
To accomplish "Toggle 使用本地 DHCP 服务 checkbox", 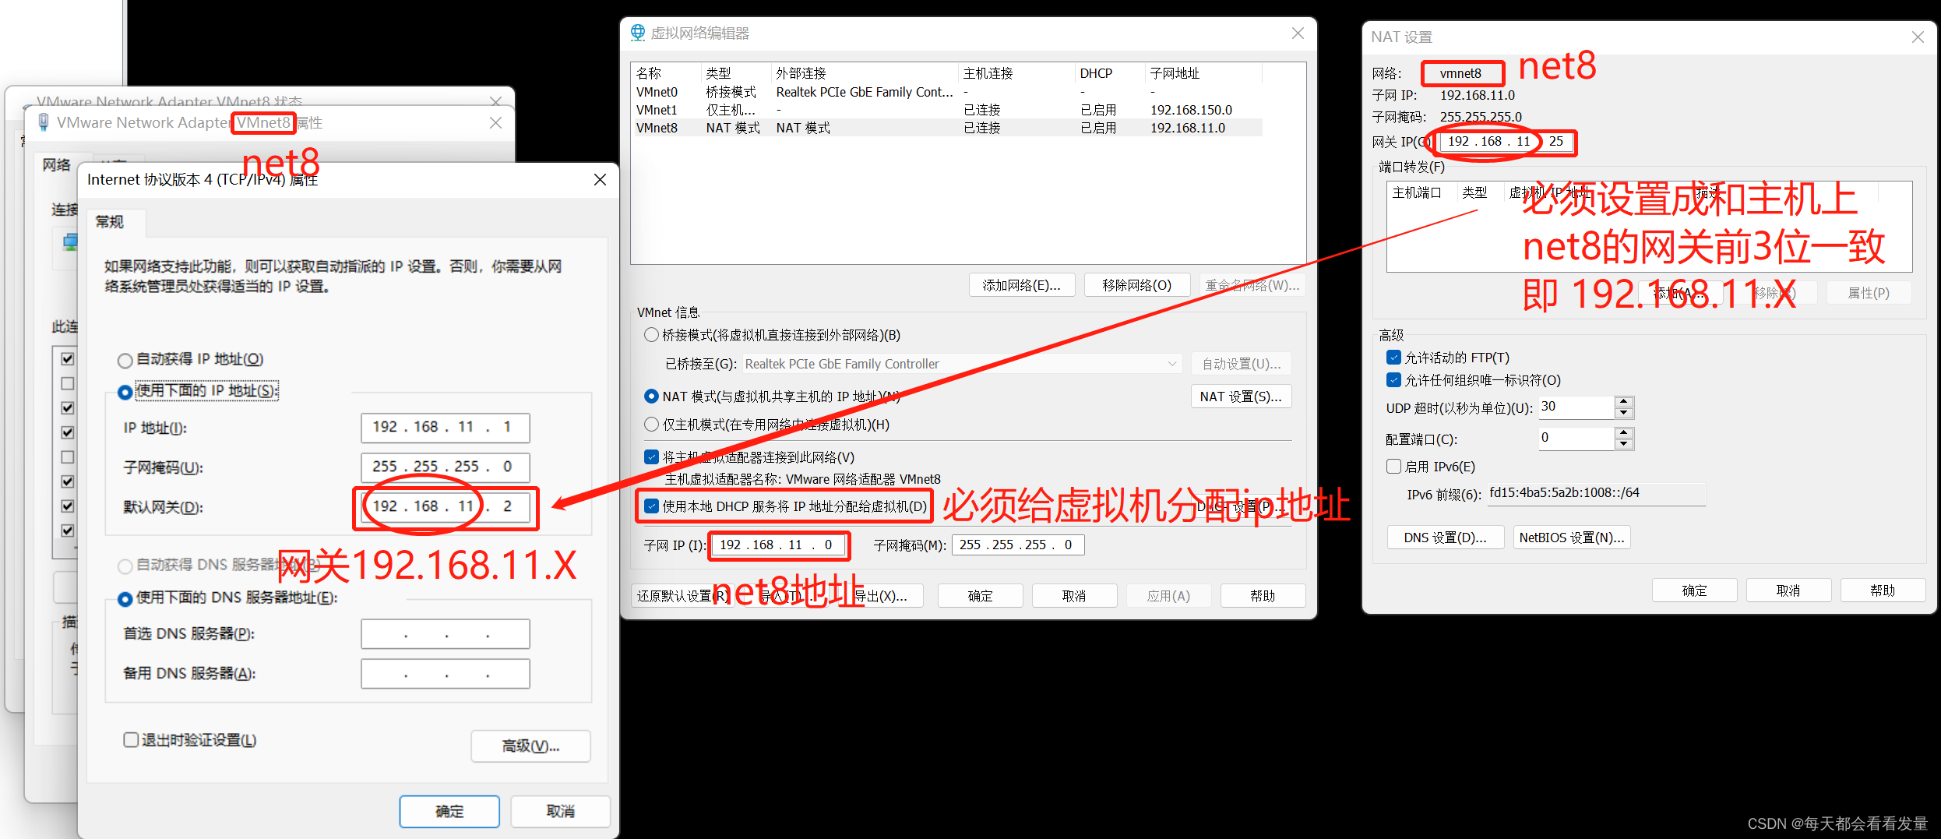I will 651,506.
